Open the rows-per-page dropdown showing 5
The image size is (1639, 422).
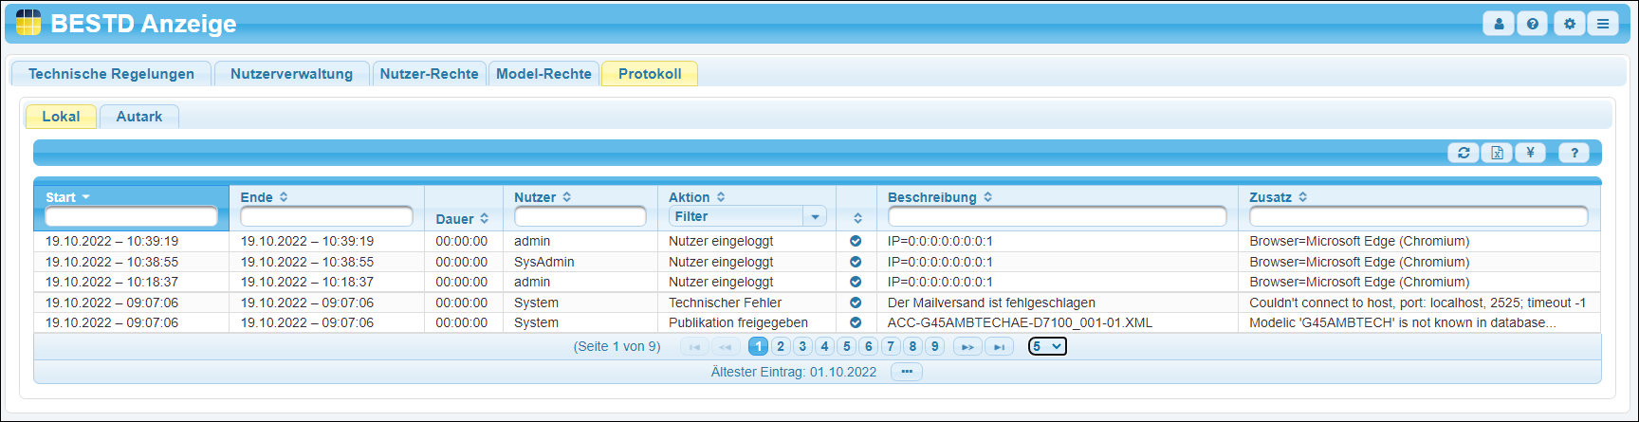pos(1047,346)
